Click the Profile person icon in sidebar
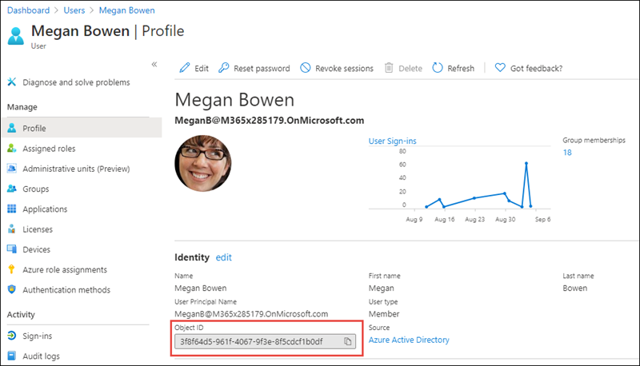Image resolution: width=640 pixels, height=366 pixels. coord(12,128)
